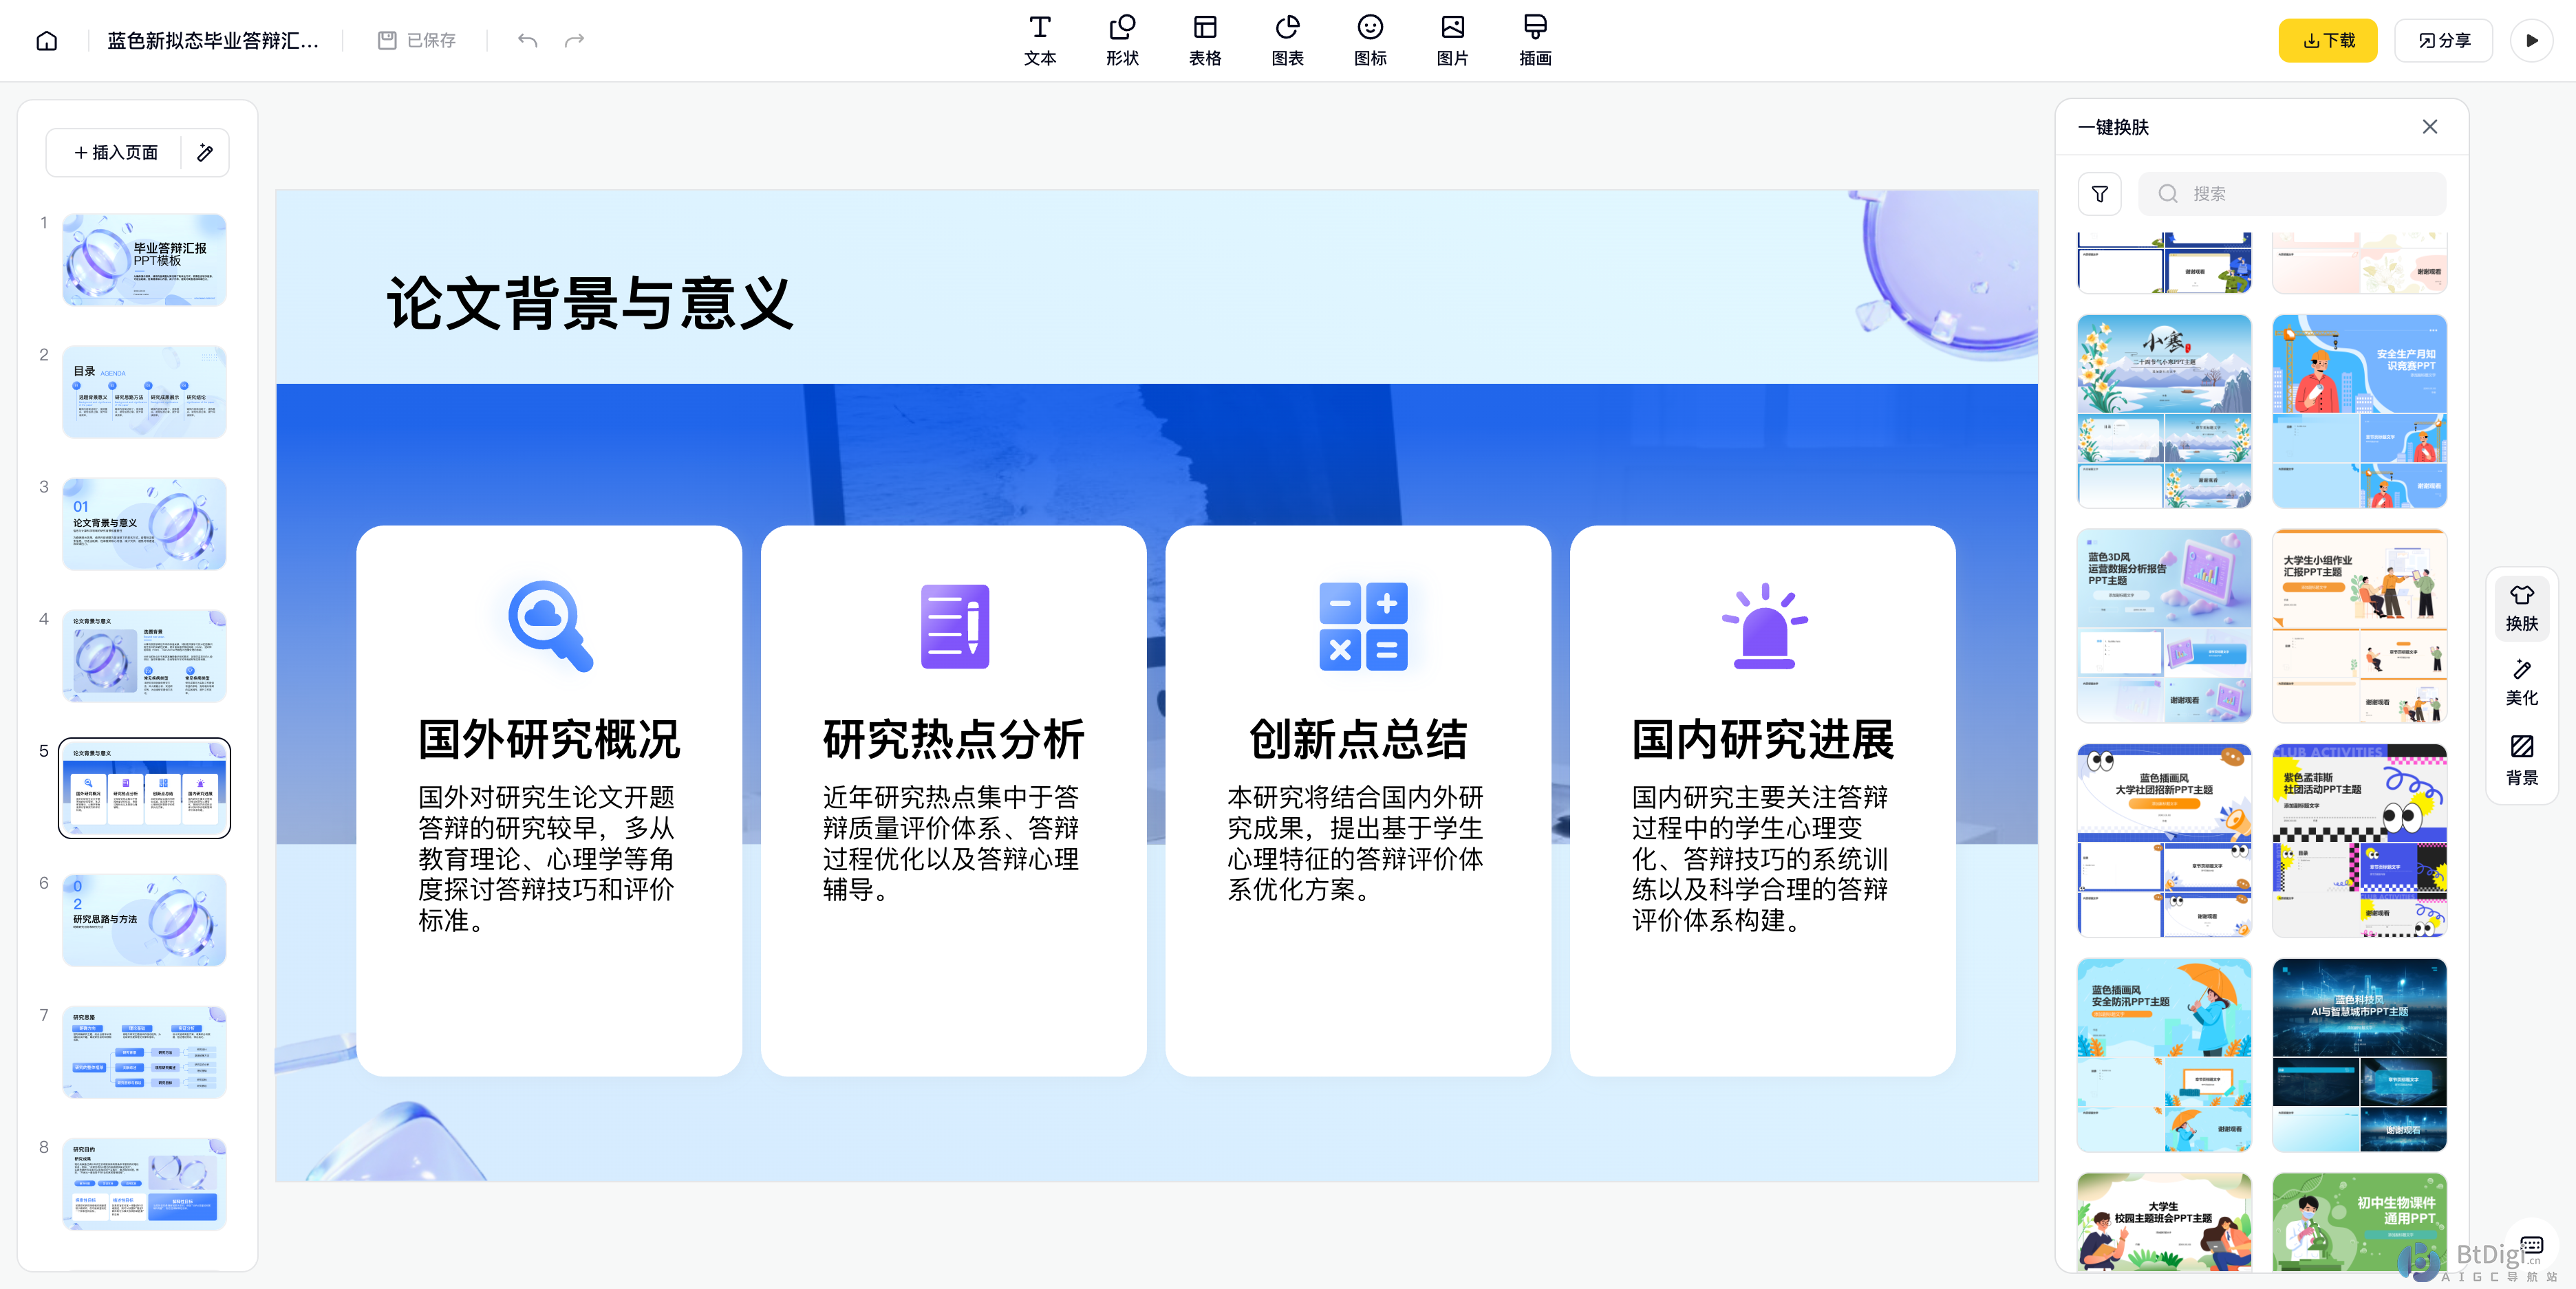This screenshot has width=2576, height=1289.
Task: Open the 图标 icon library
Action: tap(1370, 40)
